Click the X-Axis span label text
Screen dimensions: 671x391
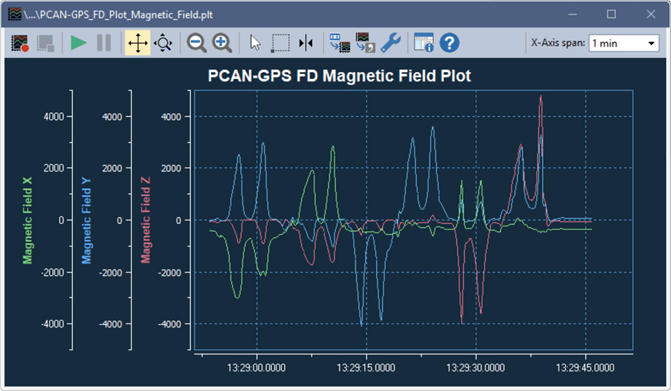[x=558, y=42]
